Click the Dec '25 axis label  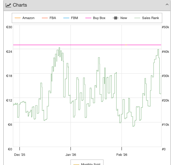[x=19, y=155]
